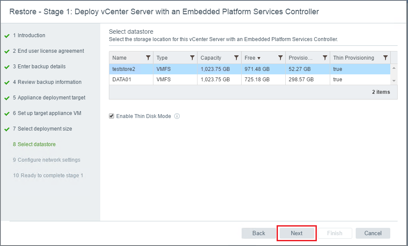Sort the list by the Name column
Viewport: 408px width, 246px height.
pos(119,58)
